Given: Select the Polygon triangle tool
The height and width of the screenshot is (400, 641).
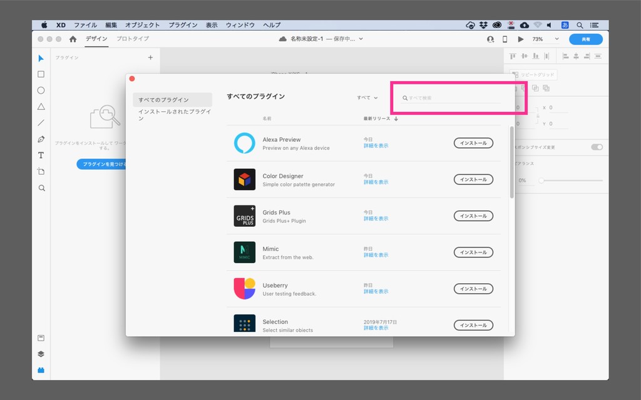Looking at the screenshot, I should 41,106.
